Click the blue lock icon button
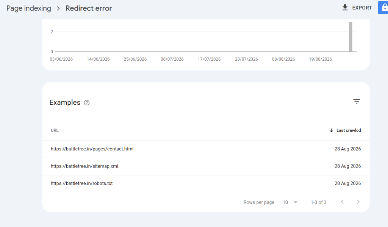This screenshot has height=227, width=388. pos(383,8)
